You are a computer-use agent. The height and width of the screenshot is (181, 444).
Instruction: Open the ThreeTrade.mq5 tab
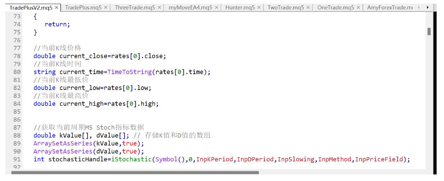pos(135,8)
